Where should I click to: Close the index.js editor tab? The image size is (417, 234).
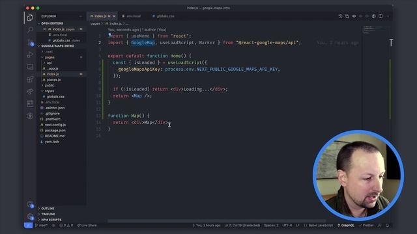coord(115,16)
